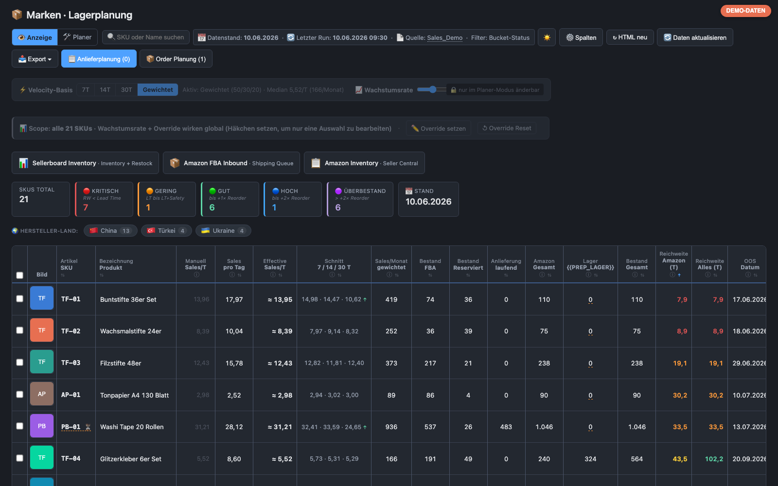The width and height of the screenshot is (778, 486).
Task: Open Order Planung (1)
Action: [x=176, y=59]
